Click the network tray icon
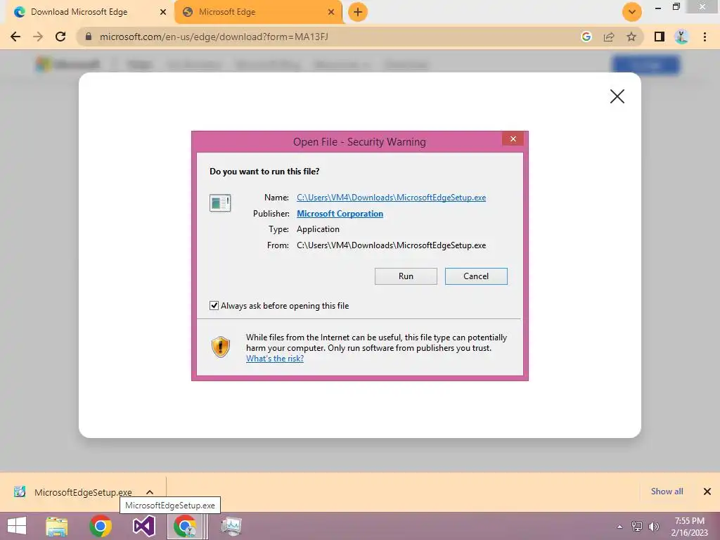This screenshot has width=720, height=540. pos(637,527)
